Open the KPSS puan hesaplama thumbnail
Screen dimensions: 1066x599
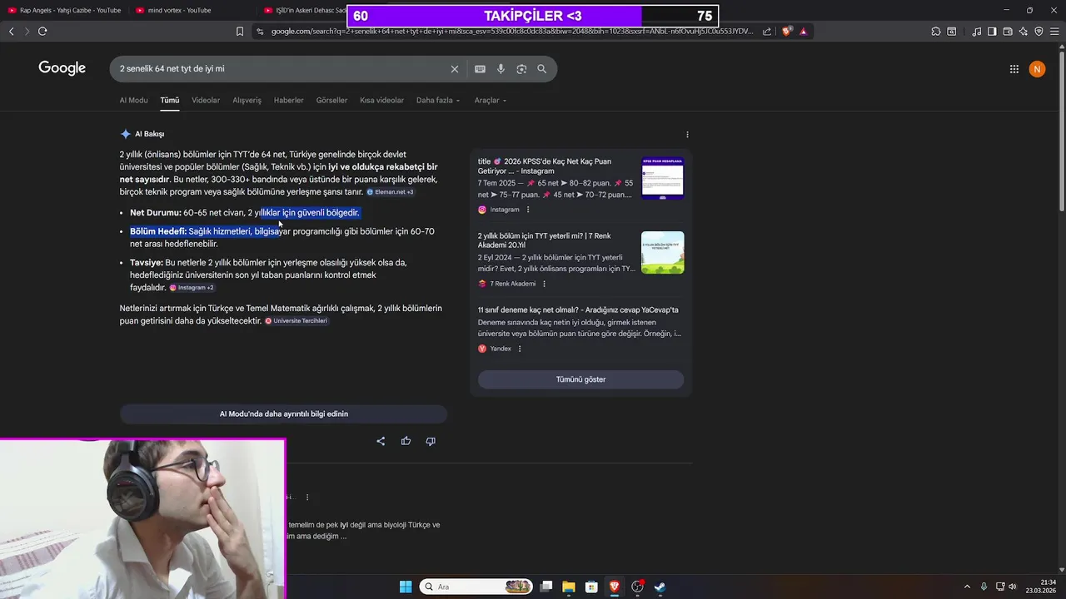click(x=662, y=178)
